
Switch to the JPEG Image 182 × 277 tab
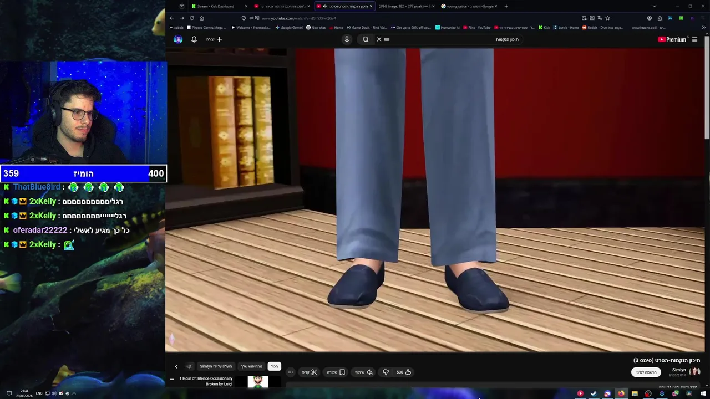pos(407,6)
